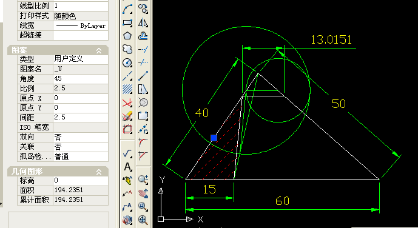Screen dimensions: 418x228
Task: Open the 双向 否 value field
Action: point(81,137)
